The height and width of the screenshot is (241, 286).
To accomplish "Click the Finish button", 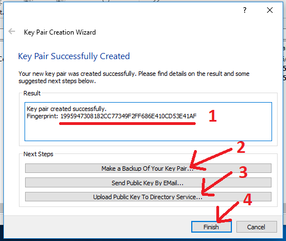I will click(x=211, y=227).
